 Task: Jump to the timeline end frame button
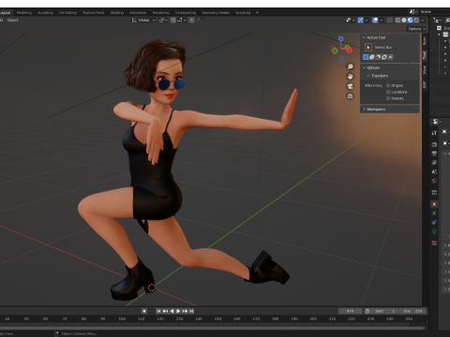click(191, 311)
